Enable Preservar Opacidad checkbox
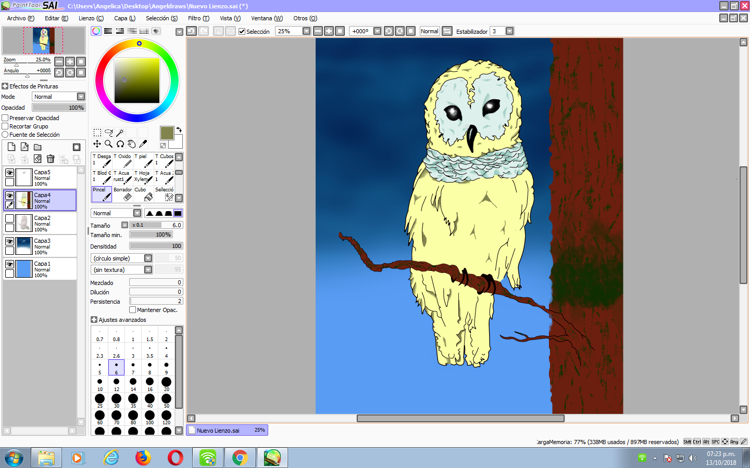 (5, 118)
